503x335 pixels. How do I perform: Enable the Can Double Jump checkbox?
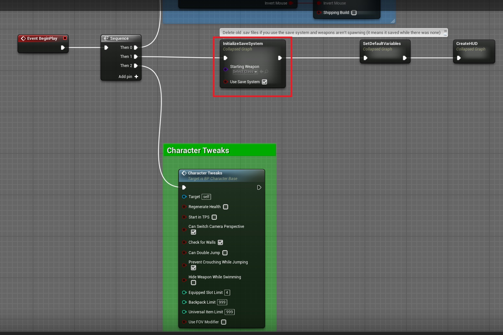(225, 253)
